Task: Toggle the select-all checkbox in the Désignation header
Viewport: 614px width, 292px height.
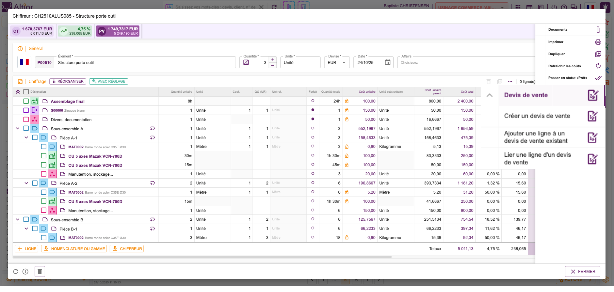Action: tap(26, 92)
